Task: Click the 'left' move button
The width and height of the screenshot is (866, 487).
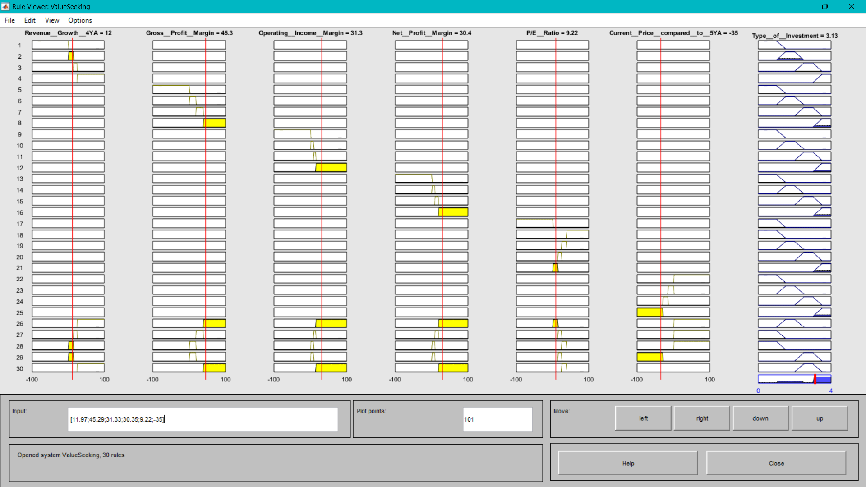Action: [x=643, y=418]
